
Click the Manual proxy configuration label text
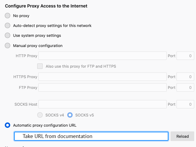tap(38, 46)
